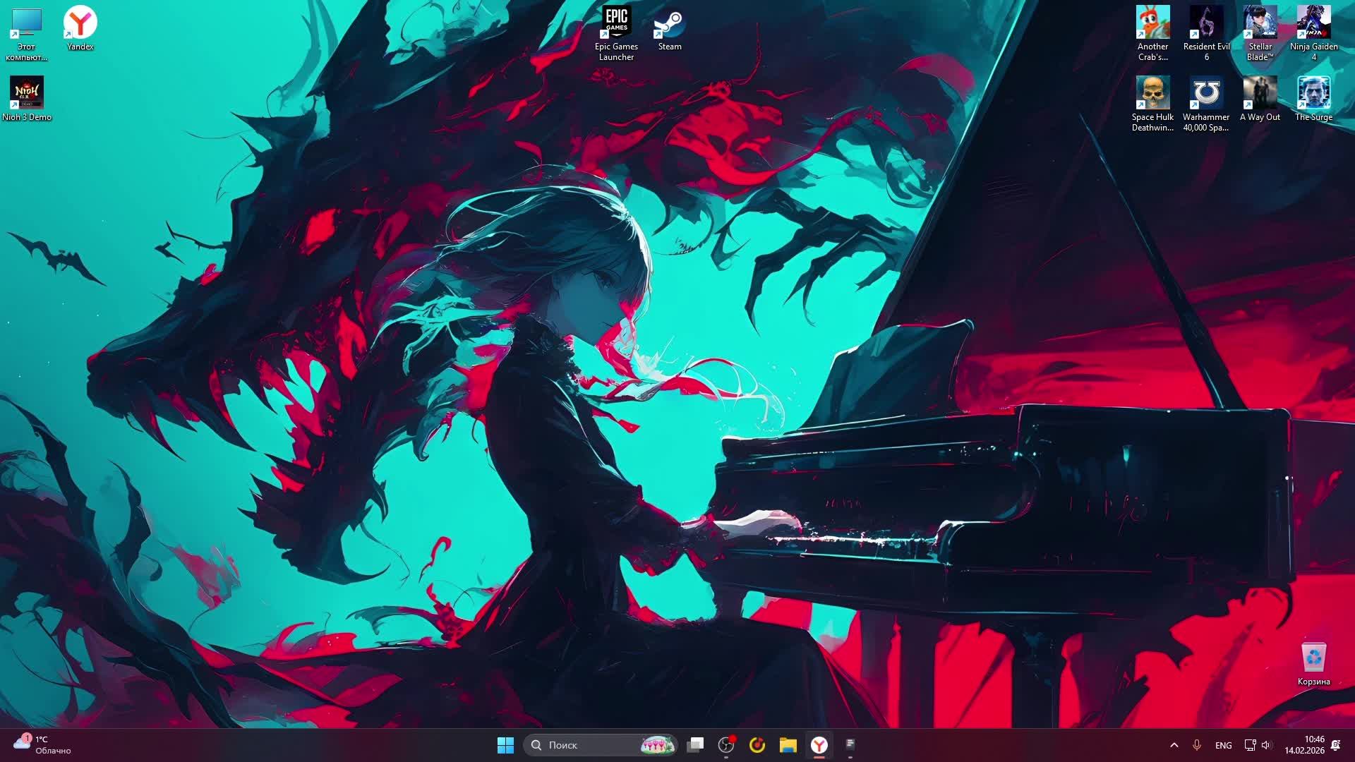The image size is (1355, 762).
Task: Select the Stellar Blade shortcut
Action: pyautogui.click(x=1260, y=23)
